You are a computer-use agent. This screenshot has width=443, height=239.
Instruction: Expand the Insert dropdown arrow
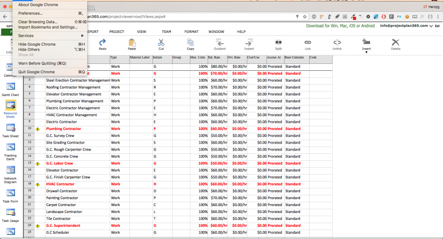pos(366,52)
